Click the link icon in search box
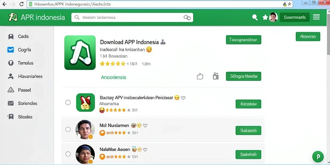This screenshot has width=330, height=165. point(187,18)
